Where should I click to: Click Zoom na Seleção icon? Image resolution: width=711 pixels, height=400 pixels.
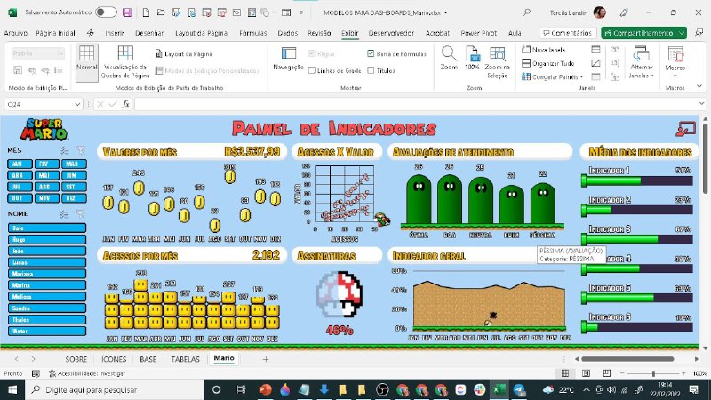click(x=498, y=62)
